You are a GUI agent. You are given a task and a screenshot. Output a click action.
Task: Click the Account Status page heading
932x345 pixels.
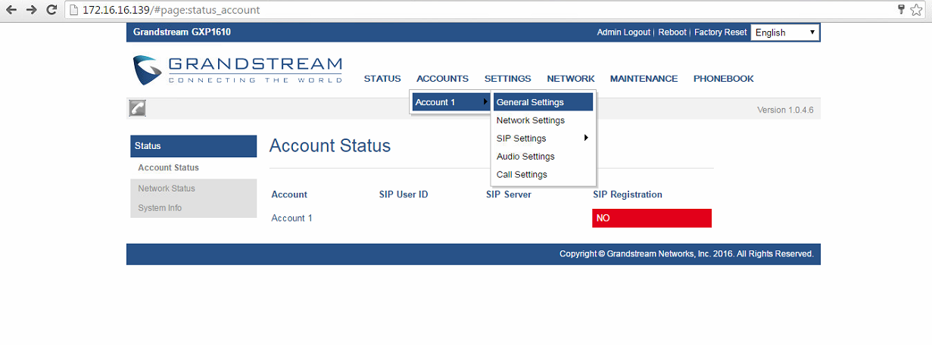click(330, 146)
